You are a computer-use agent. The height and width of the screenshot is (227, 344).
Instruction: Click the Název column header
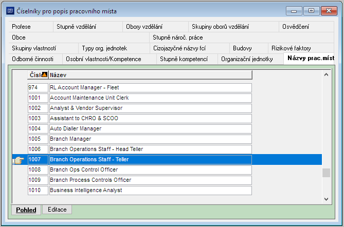(x=150, y=75)
